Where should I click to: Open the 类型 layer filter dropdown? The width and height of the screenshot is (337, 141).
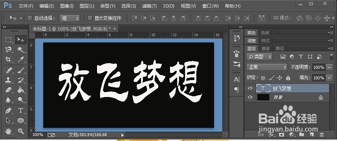click(x=260, y=56)
